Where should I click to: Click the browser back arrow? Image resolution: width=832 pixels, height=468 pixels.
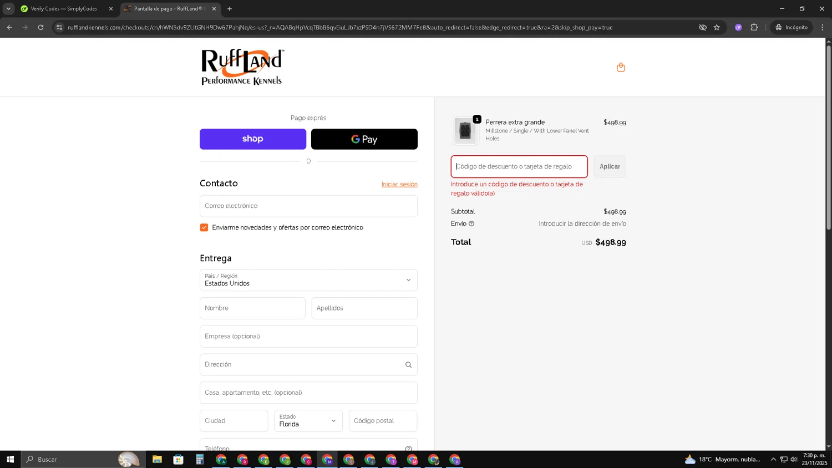[x=9, y=27]
